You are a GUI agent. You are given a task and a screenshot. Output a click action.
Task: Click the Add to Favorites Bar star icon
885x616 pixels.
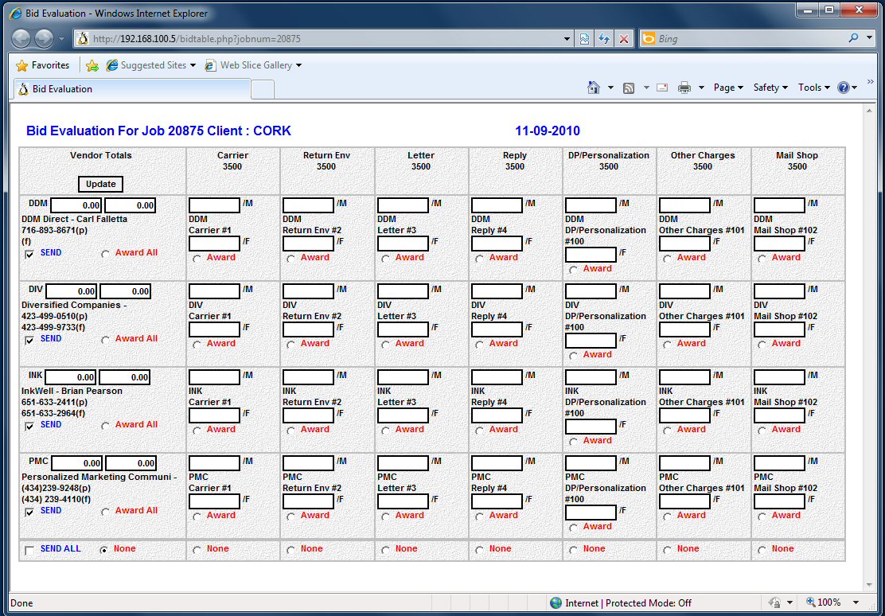(x=92, y=65)
